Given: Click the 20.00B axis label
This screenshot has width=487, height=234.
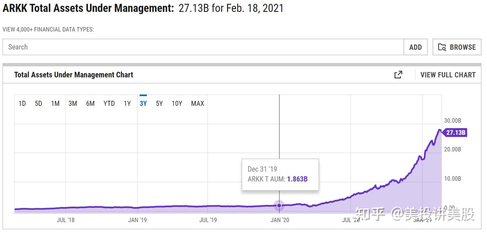Looking at the screenshot, I should click(453, 149).
